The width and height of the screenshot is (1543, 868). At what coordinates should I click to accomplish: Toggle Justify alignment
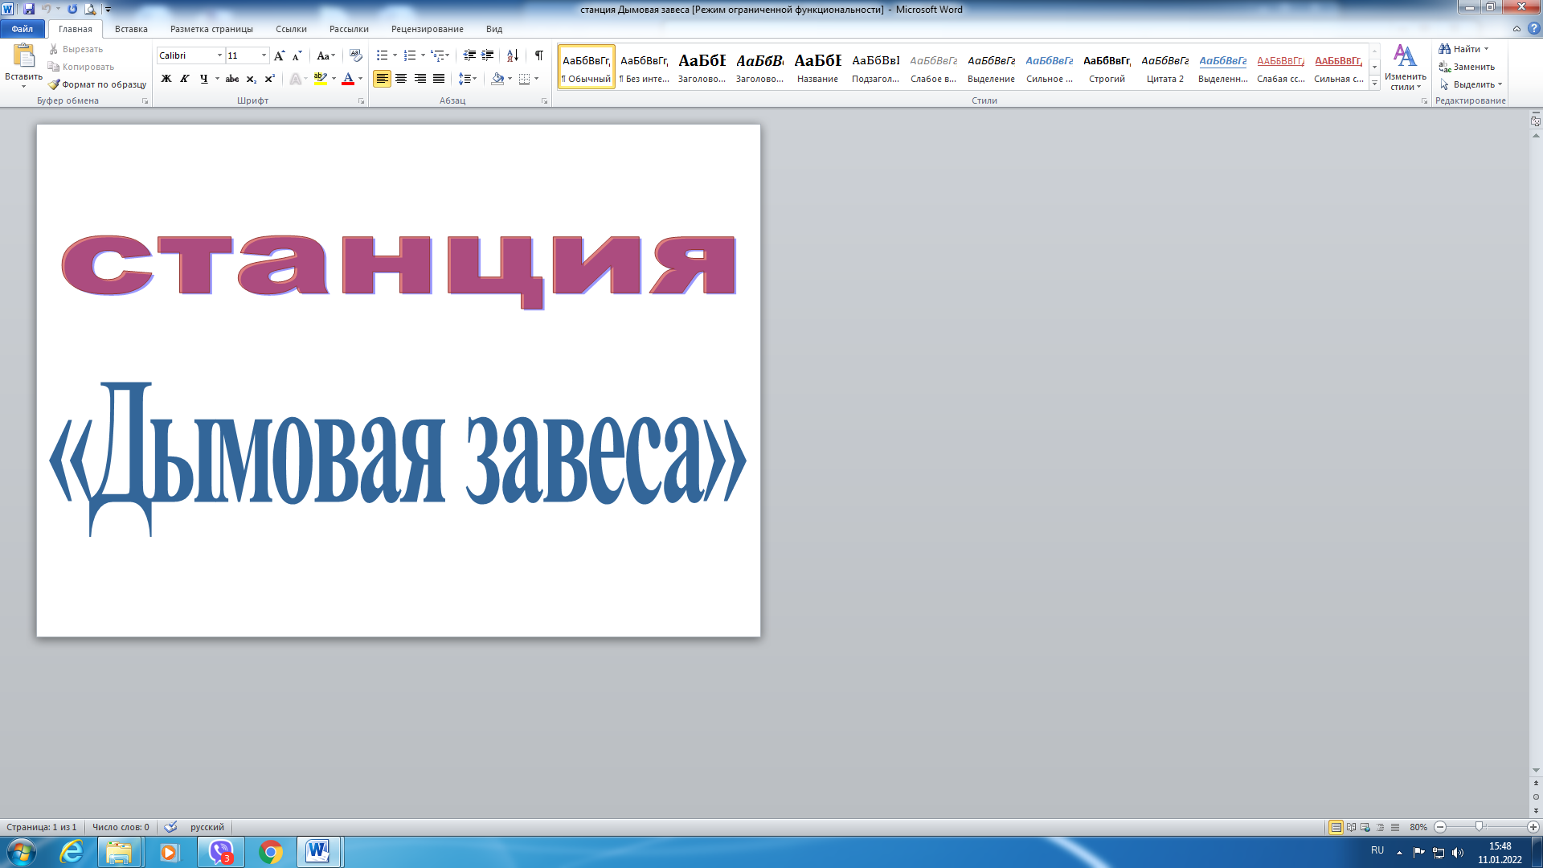[439, 79]
